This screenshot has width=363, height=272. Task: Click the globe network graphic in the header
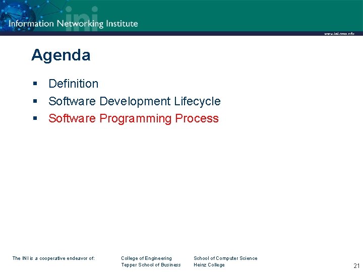(18, 16)
